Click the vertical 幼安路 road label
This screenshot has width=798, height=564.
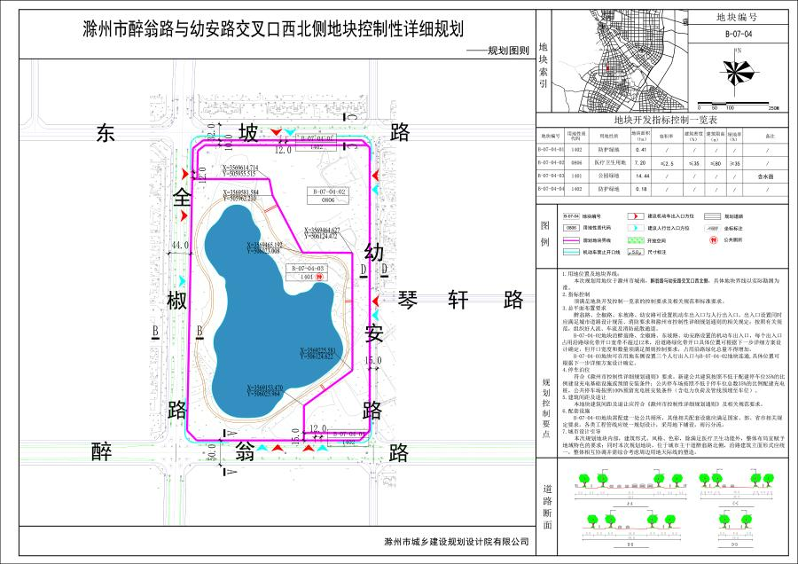point(373,331)
